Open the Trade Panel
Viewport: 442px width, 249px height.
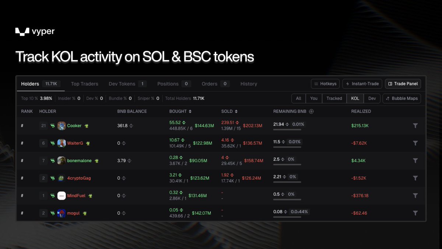tap(403, 84)
